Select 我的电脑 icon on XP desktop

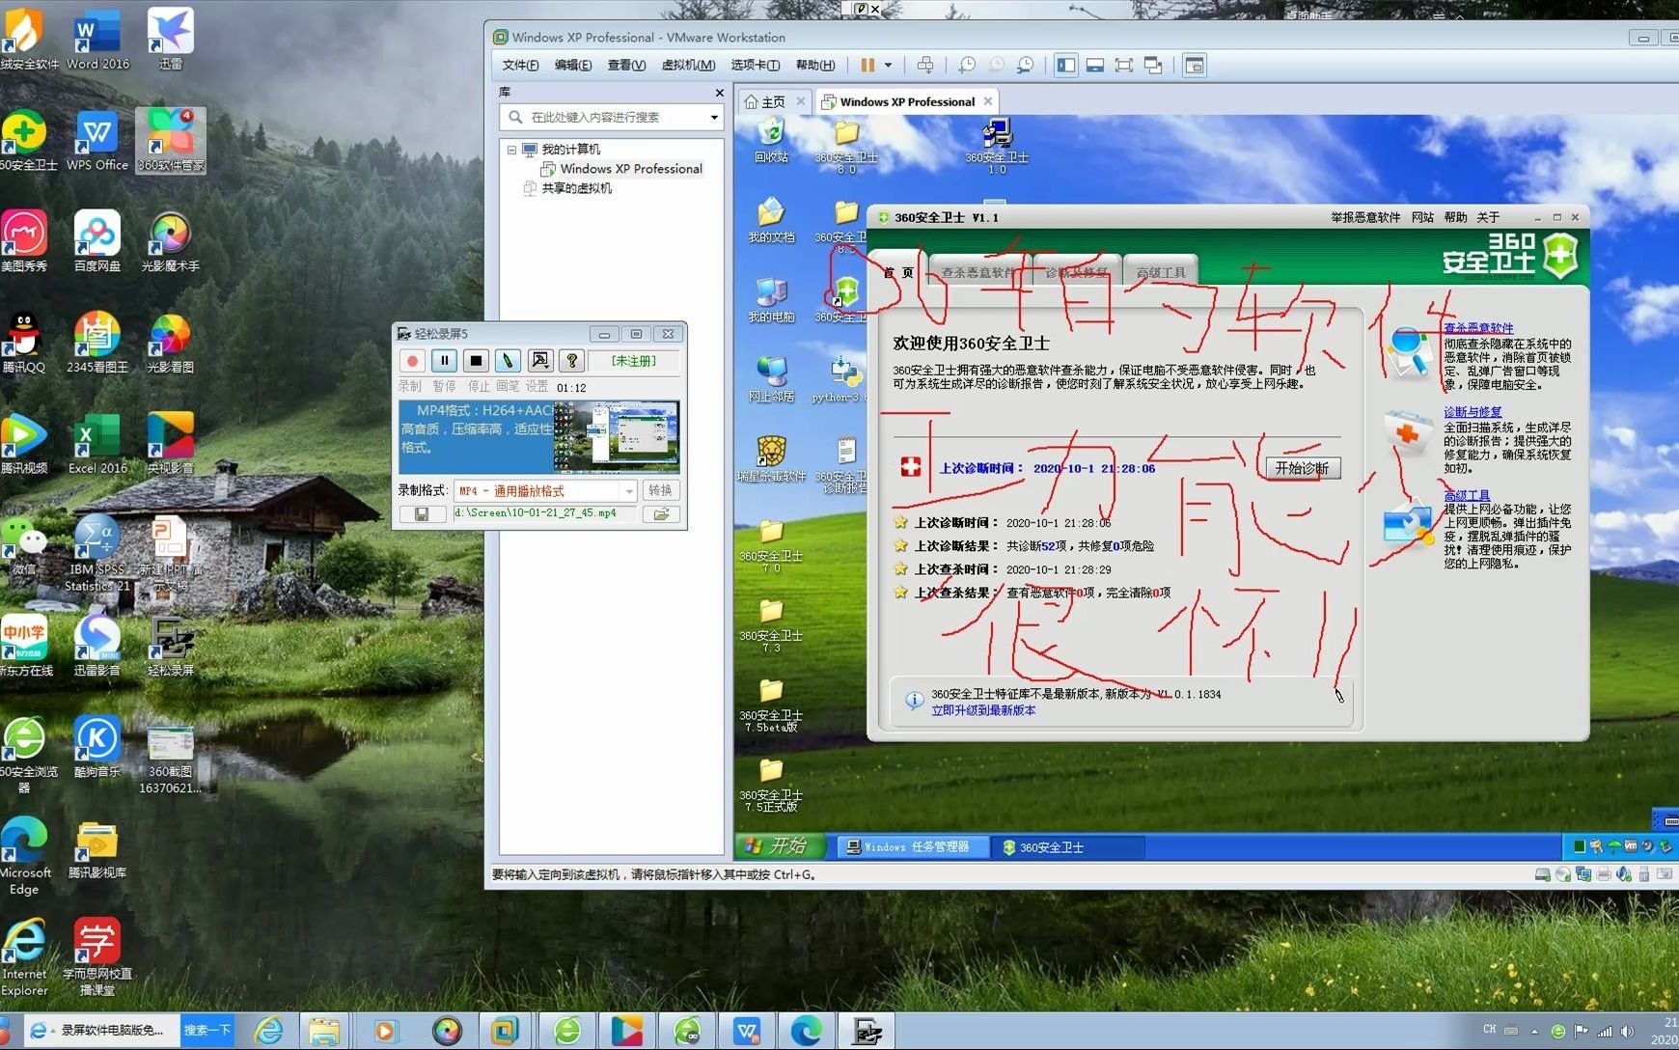771,300
